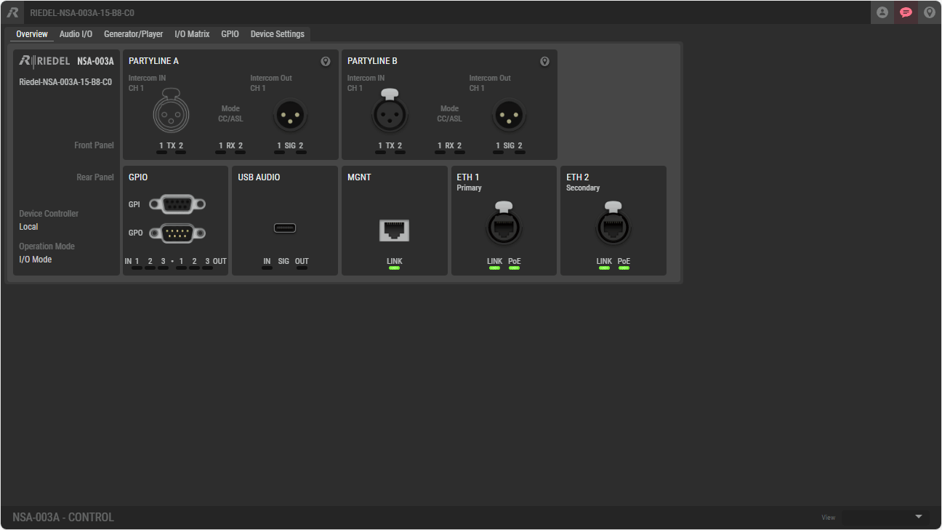This screenshot has height=530, width=942.
Task: Click the Operation Mode label
Action: tap(47, 246)
